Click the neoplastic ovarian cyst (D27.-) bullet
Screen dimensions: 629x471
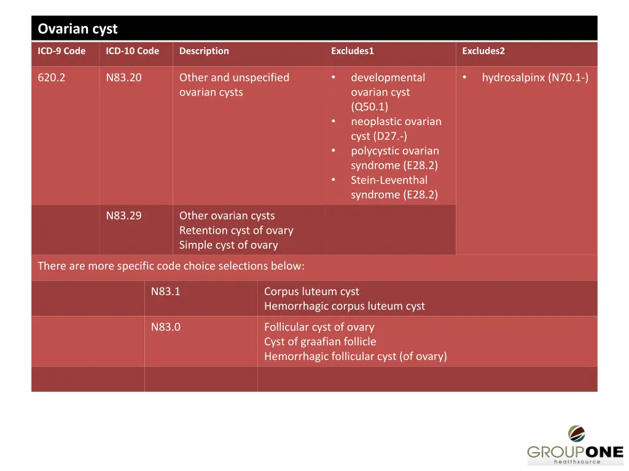[396, 129]
